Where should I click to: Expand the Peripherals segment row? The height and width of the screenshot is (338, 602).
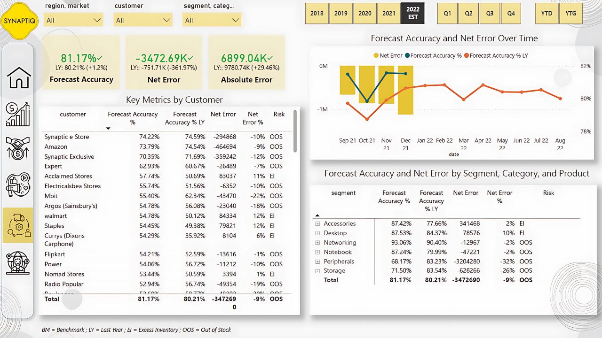pos(317,261)
